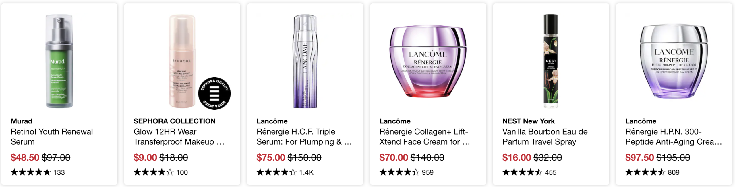This screenshot has width=735, height=187.
Task: Click the star rating showing 100 reviews
Action: 160,172
